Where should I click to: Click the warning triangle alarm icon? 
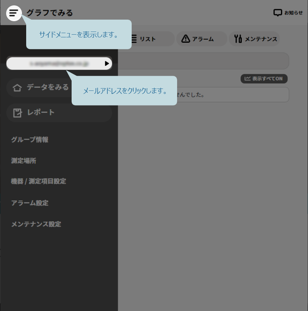[x=186, y=38]
